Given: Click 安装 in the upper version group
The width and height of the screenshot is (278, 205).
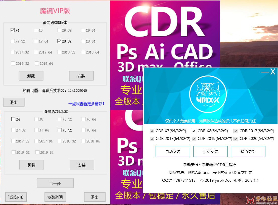Looking at the screenshot, I should point(81,76).
